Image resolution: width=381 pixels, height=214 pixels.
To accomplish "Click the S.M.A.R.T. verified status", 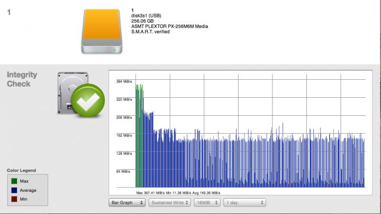I will (x=150, y=32).
